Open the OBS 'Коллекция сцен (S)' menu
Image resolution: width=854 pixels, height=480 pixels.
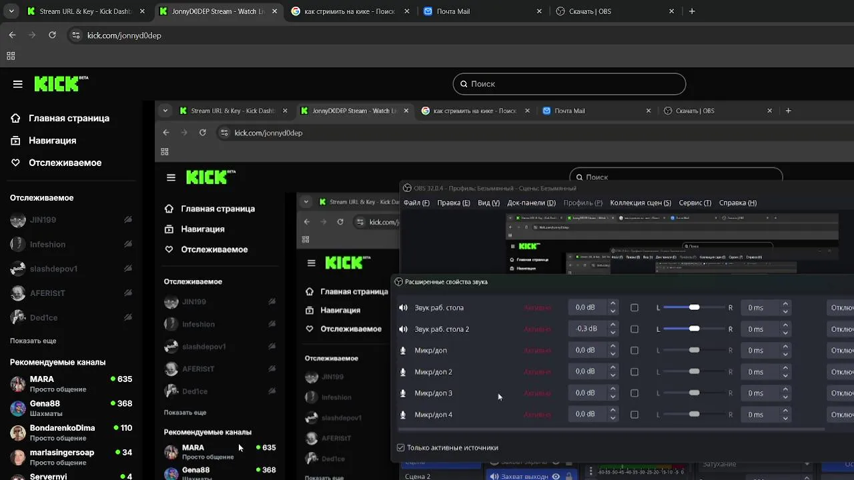[640, 203]
